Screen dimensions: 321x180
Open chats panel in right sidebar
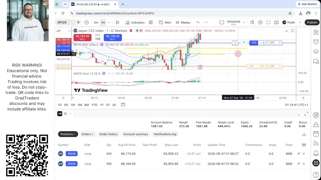pos(316,62)
